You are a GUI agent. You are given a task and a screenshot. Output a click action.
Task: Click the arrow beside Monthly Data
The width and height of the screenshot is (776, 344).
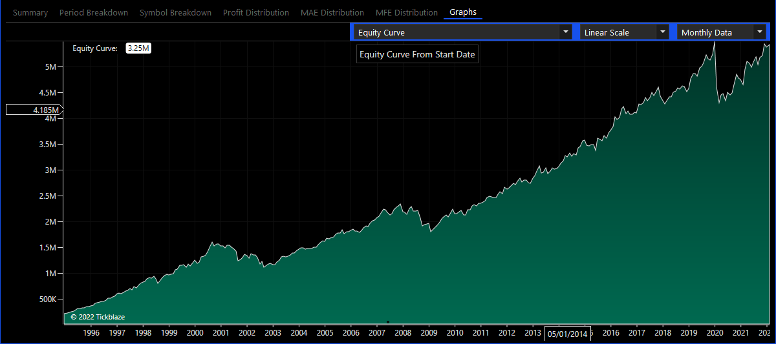click(759, 32)
